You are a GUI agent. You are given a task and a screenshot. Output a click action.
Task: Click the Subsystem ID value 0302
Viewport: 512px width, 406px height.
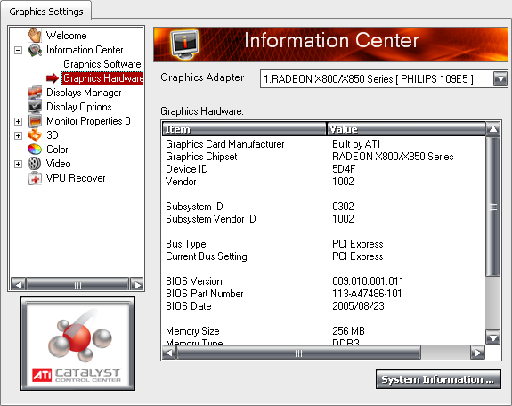click(343, 207)
